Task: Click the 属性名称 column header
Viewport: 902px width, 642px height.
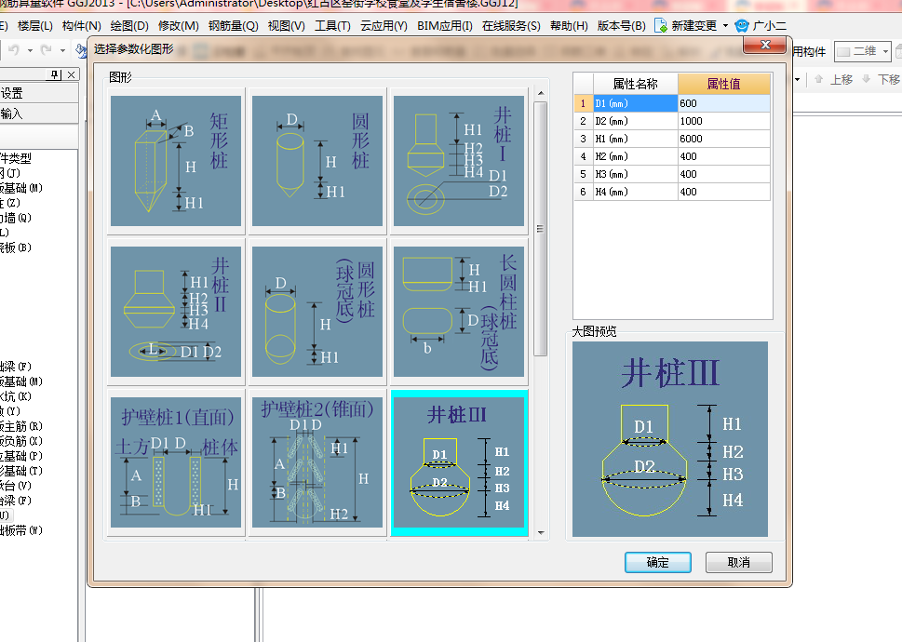Action: tap(635, 84)
